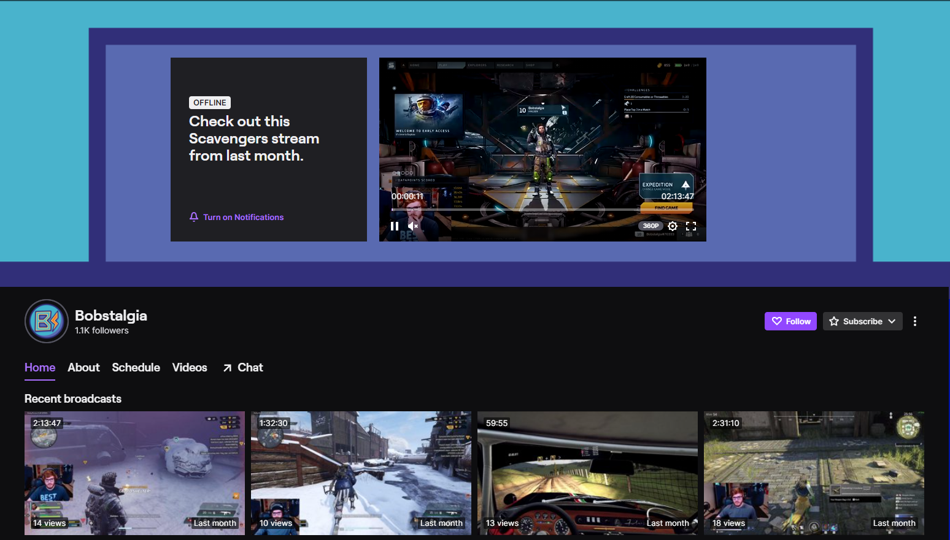
Task: Follow the Bobstalgia channel
Action: (790, 321)
